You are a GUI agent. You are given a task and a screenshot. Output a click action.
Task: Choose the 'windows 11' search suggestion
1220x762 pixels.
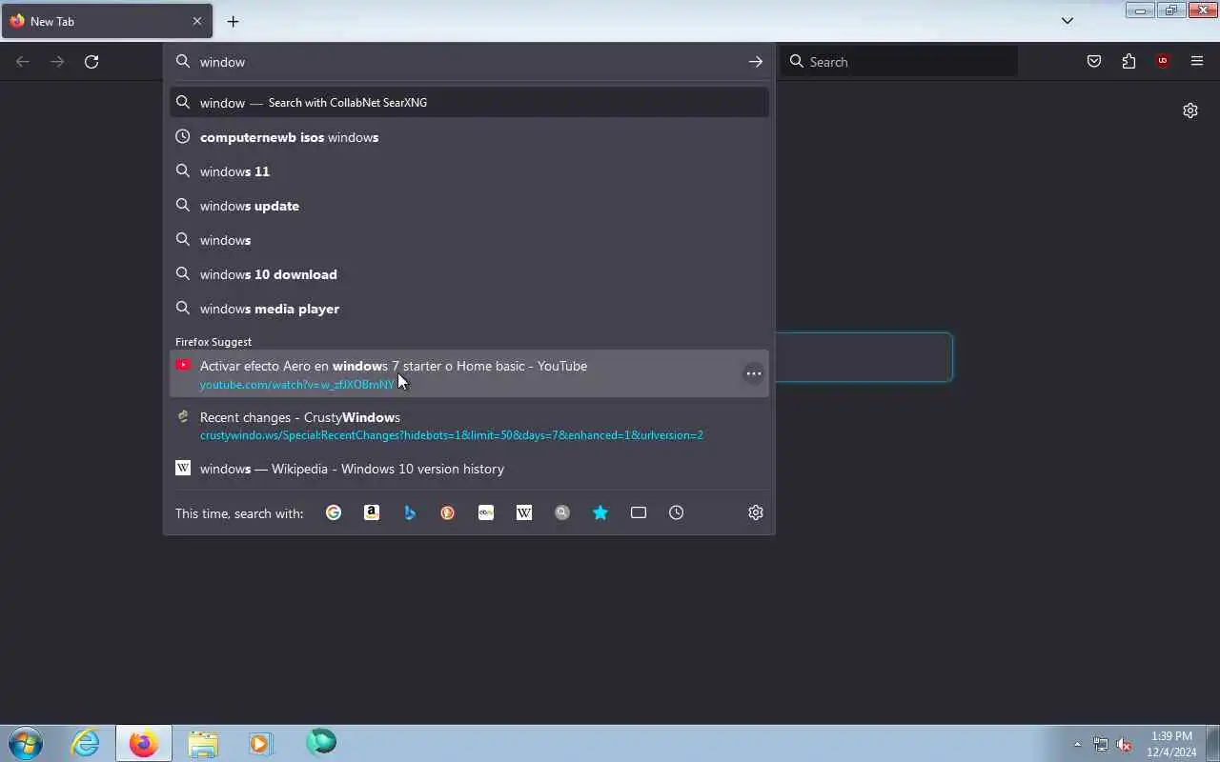[469, 171]
